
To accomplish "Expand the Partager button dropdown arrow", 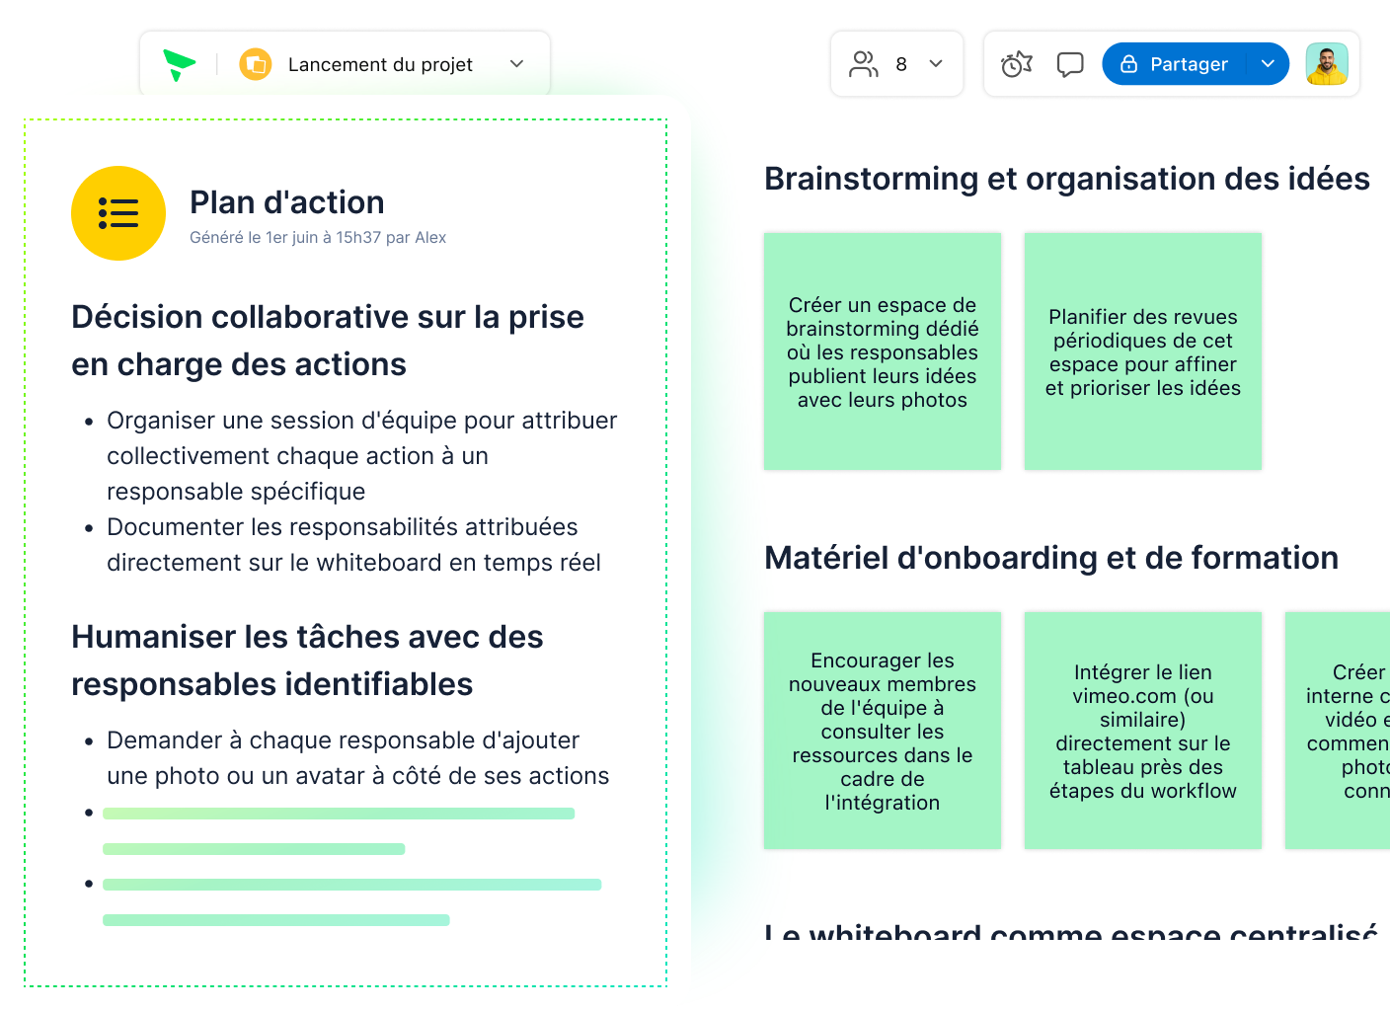I will click(x=1268, y=64).
